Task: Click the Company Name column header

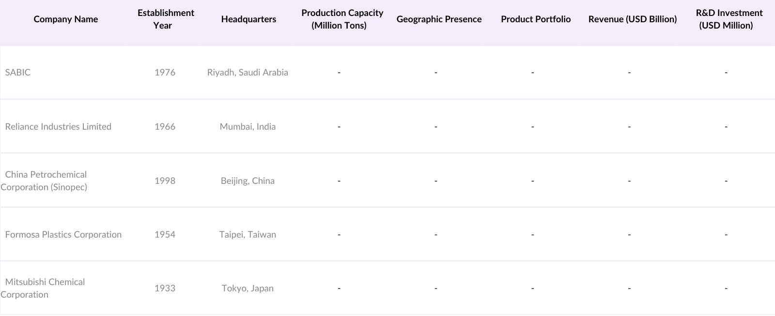Action: [66, 19]
